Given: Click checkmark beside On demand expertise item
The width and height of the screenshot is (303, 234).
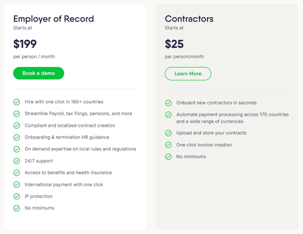Looking at the screenshot, I should pos(17,149).
